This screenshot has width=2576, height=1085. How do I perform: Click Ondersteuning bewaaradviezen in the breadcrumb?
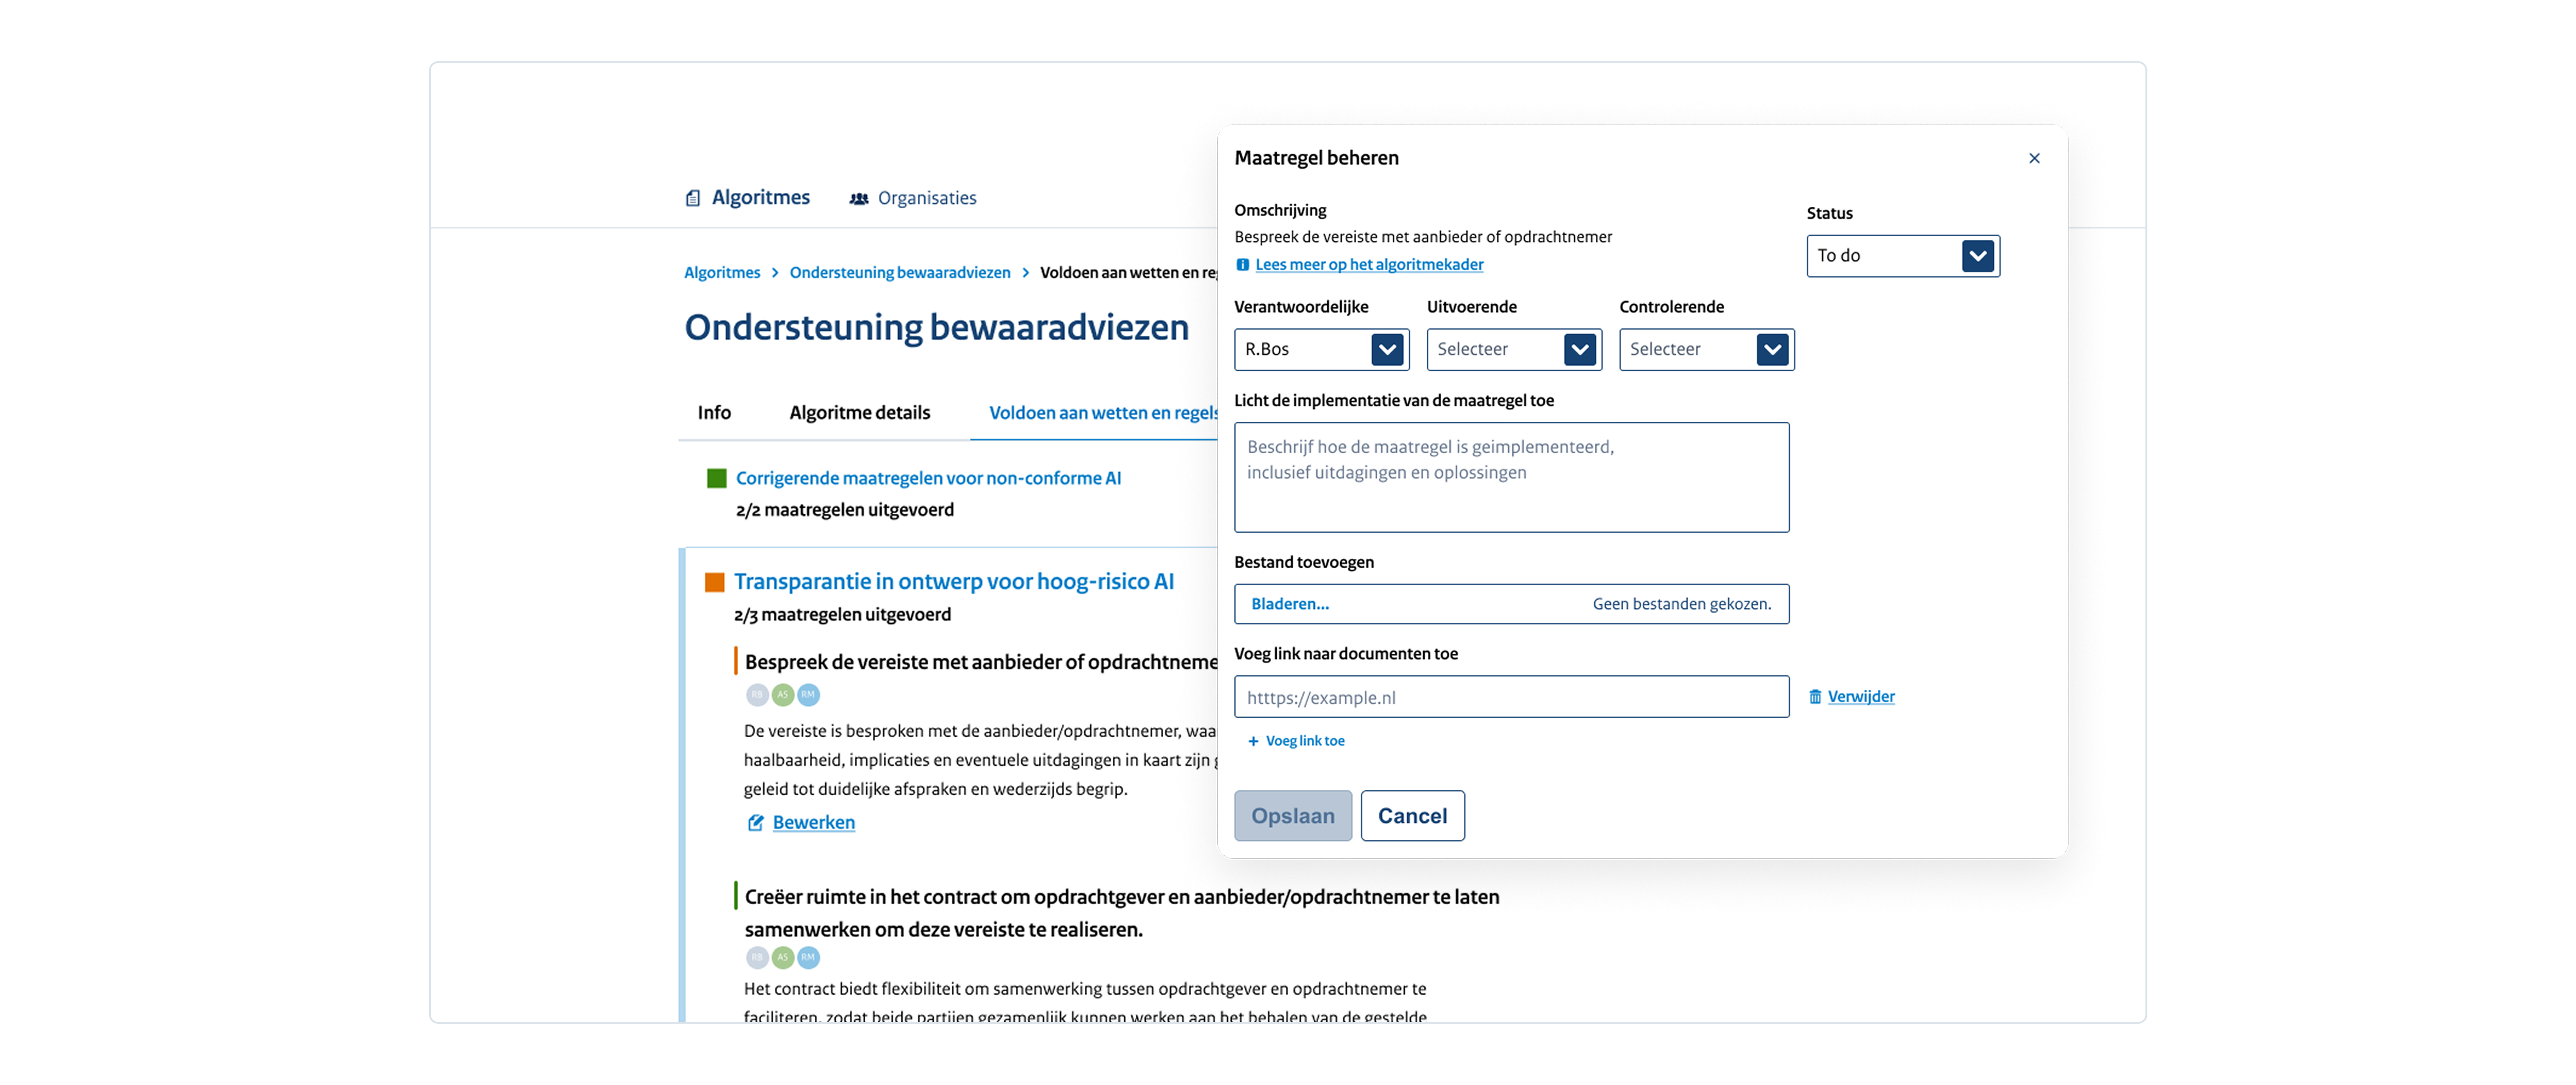[x=899, y=273]
